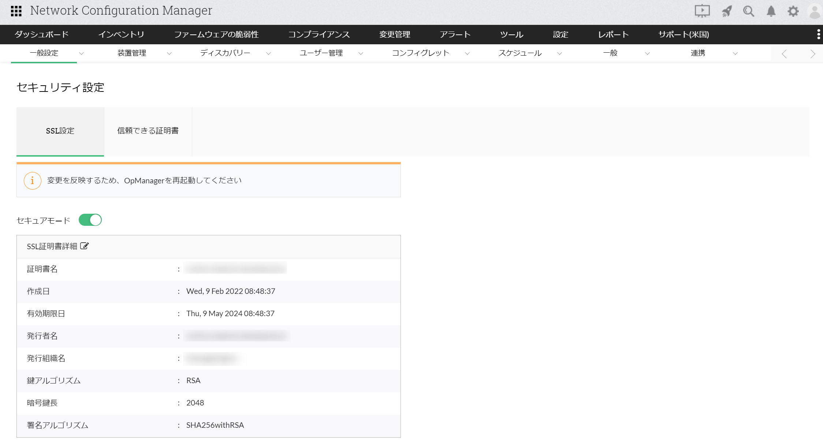Open search with the magnifier icon
This screenshot has height=445, width=823.
[x=748, y=11]
